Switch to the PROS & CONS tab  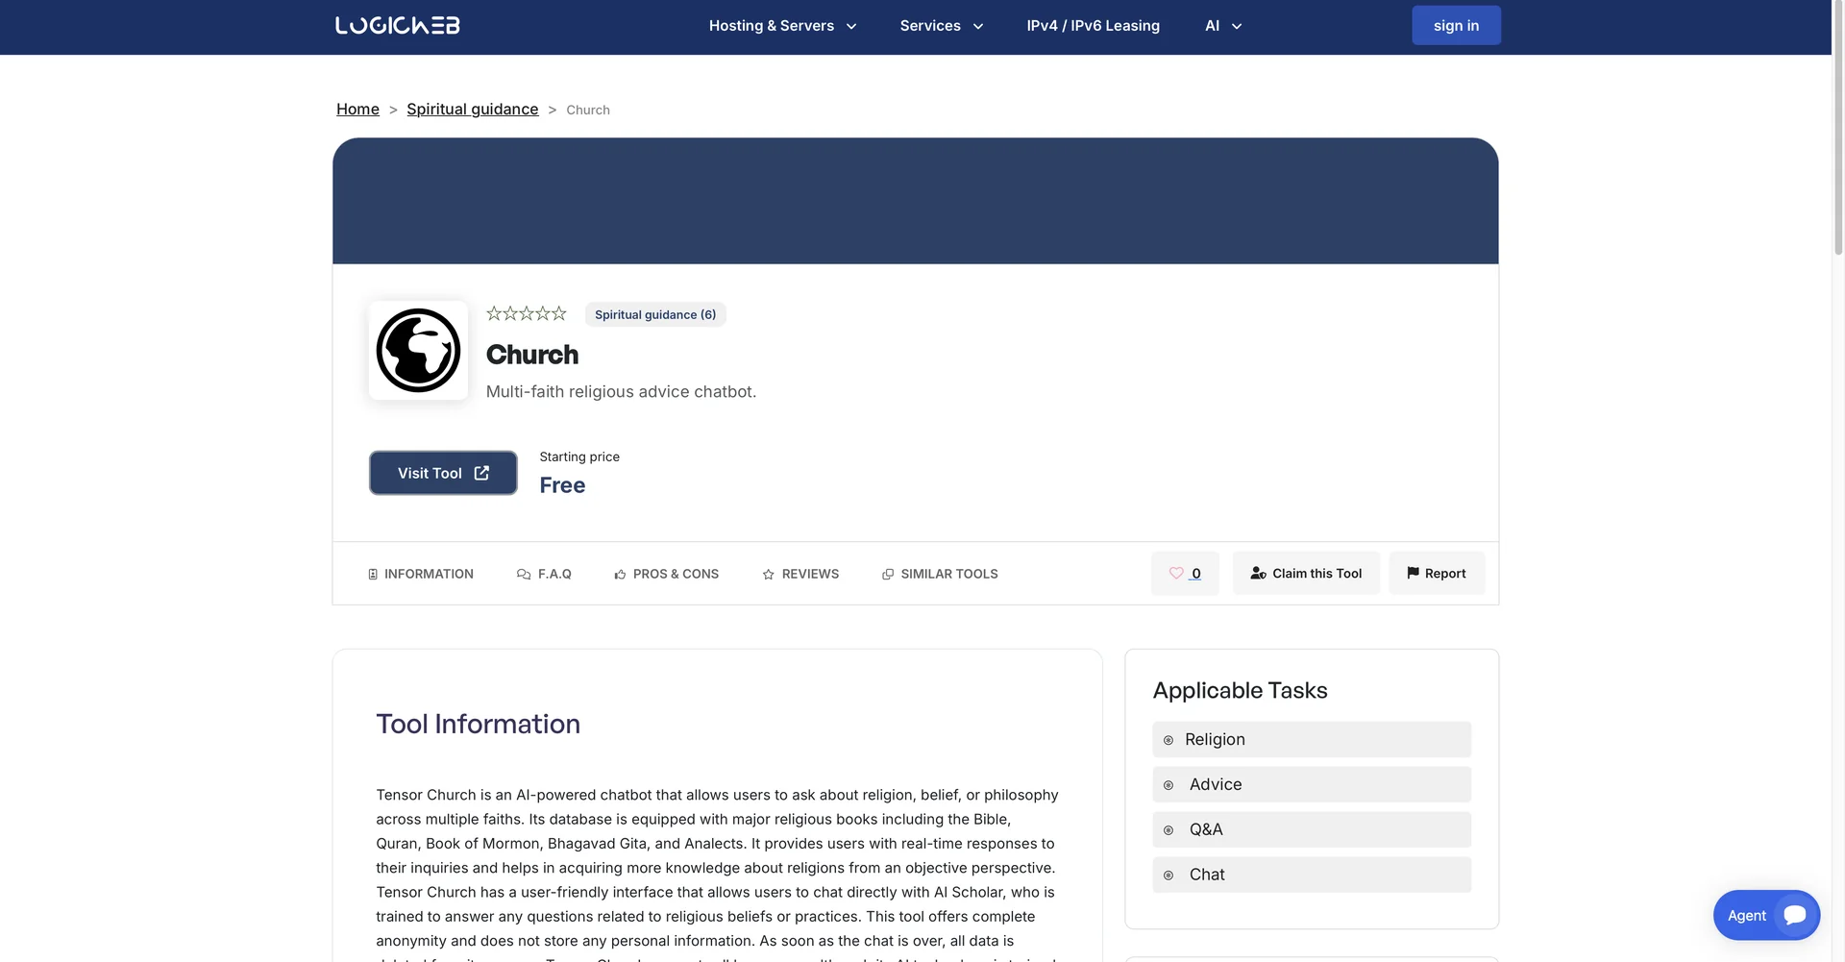click(x=666, y=574)
